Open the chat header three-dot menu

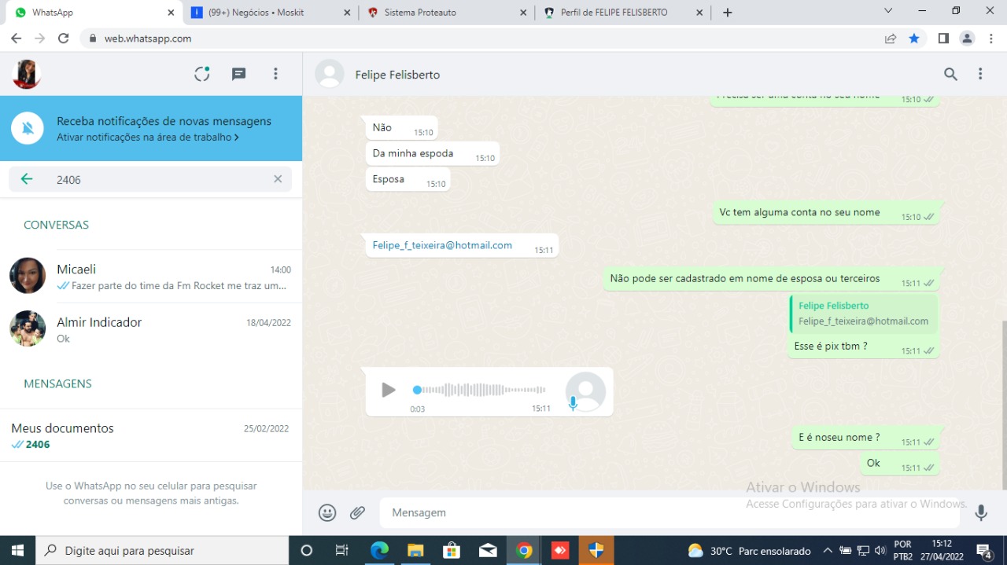pyautogui.click(x=980, y=74)
